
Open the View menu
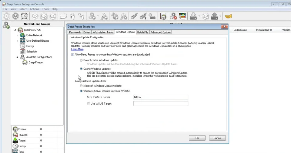pyautogui.click(x=13, y=9)
